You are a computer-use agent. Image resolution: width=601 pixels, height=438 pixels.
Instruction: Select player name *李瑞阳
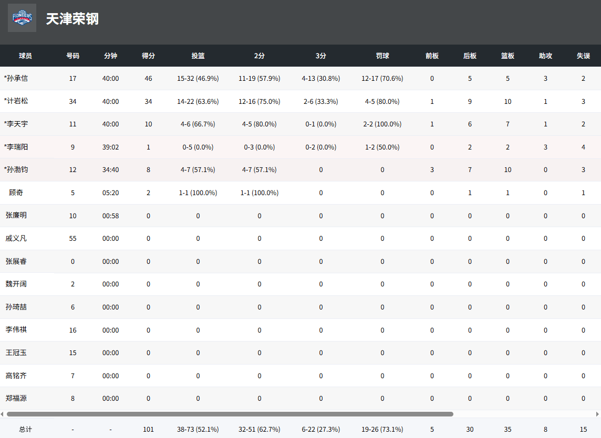tap(16, 147)
